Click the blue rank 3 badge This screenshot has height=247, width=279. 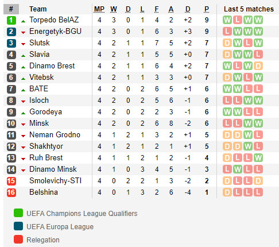pyautogui.click(x=11, y=43)
